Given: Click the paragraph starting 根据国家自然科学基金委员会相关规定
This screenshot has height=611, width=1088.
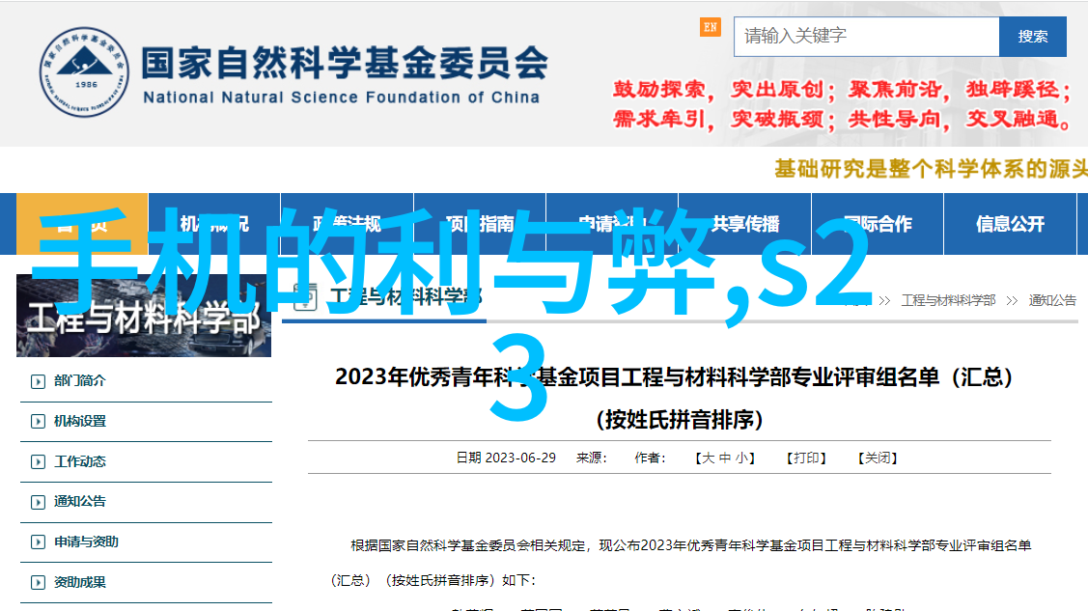Looking at the screenshot, I should (680, 563).
